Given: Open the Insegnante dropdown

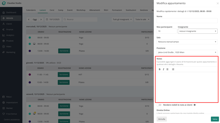Looking at the screenshot, I should pos(198,31).
